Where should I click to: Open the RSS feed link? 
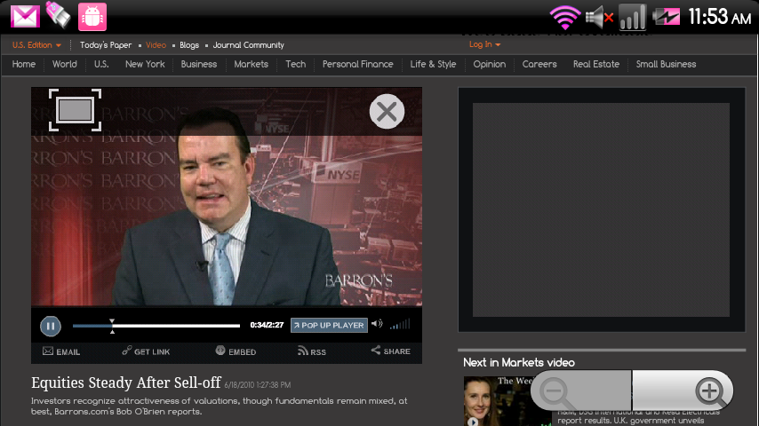pyautogui.click(x=312, y=351)
